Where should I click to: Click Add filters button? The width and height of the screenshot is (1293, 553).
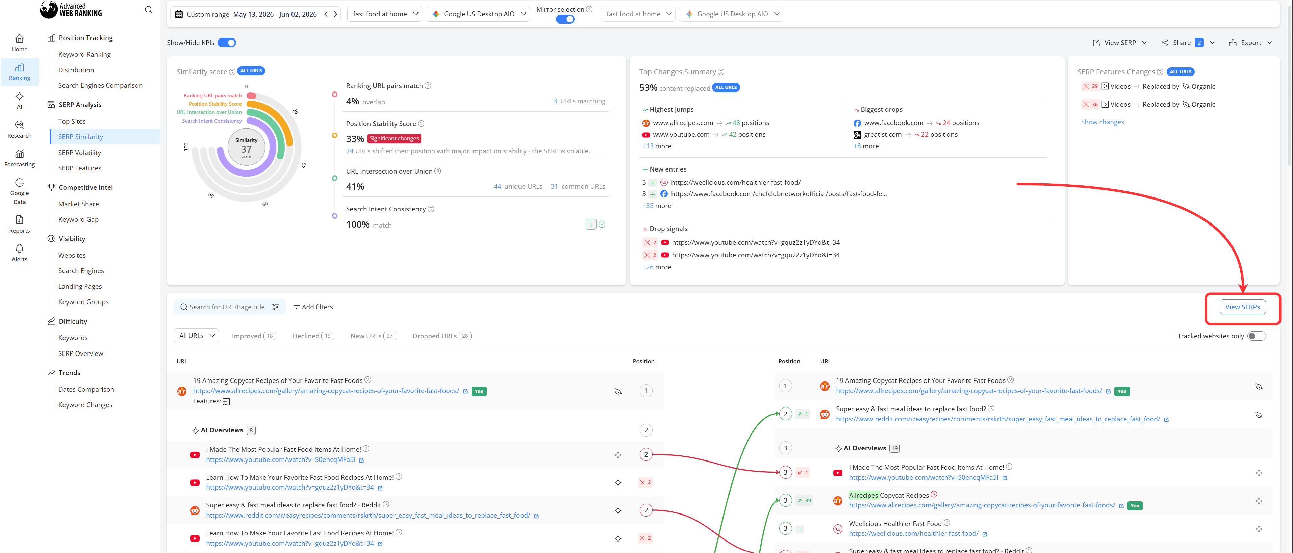pyautogui.click(x=313, y=307)
